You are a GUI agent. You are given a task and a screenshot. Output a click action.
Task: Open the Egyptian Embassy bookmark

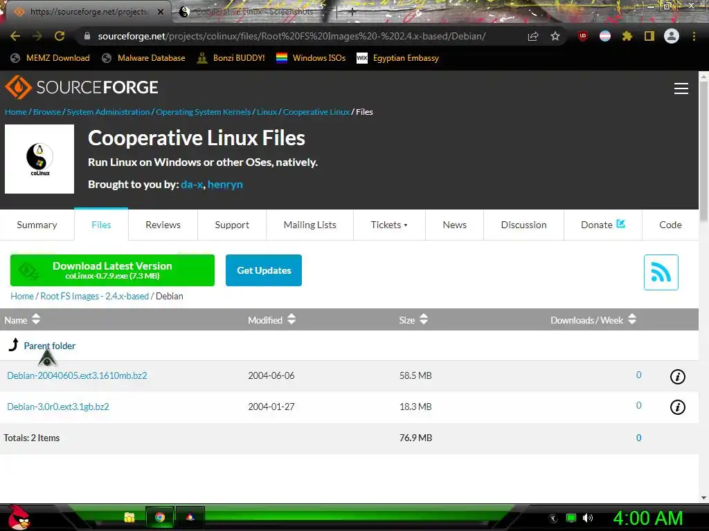(398, 58)
